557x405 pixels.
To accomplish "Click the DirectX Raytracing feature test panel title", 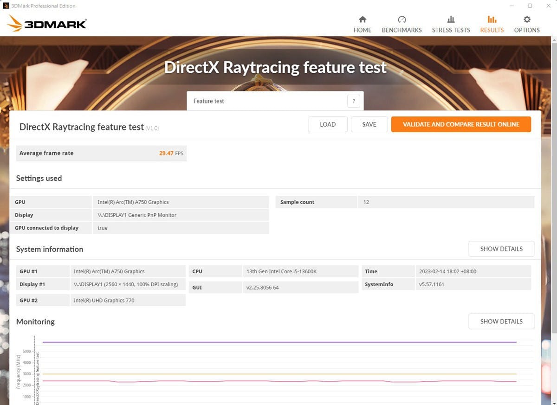I will coord(82,127).
